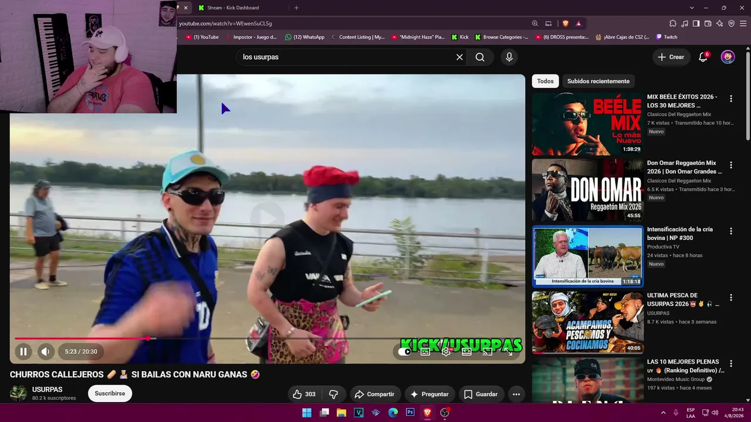This screenshot has height=422, width=751.
Task: Open the '(12) WhatsApp' bookmark
Action: 305,37
